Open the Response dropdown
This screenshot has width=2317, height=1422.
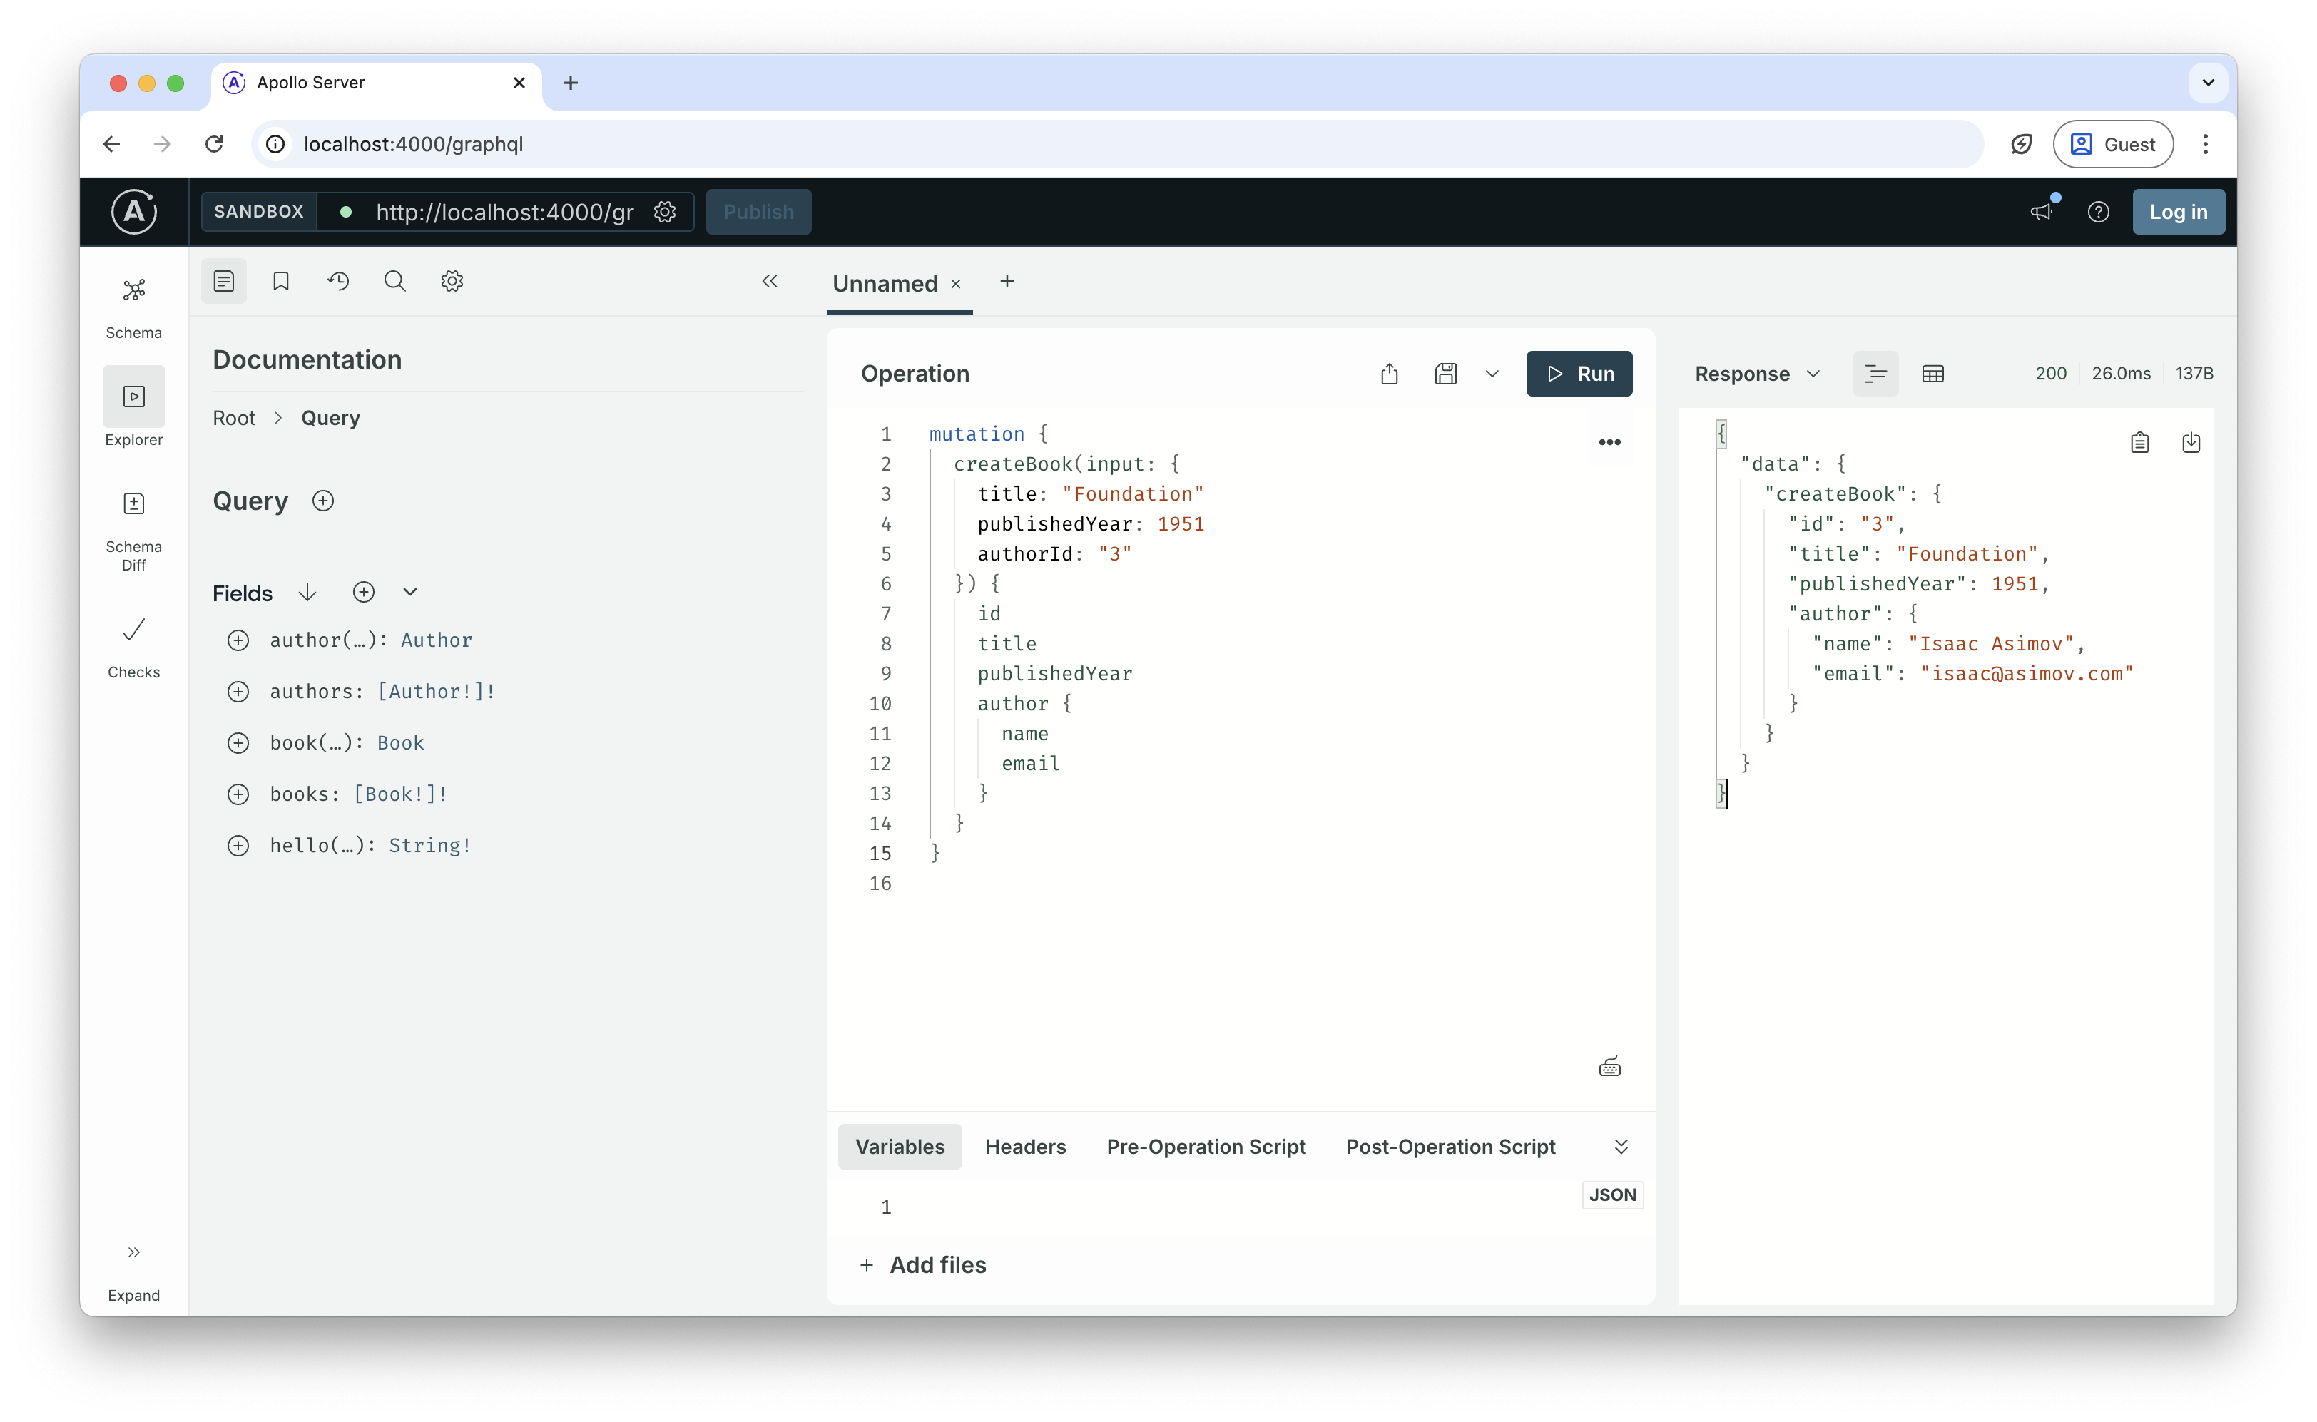point(1757,374)
